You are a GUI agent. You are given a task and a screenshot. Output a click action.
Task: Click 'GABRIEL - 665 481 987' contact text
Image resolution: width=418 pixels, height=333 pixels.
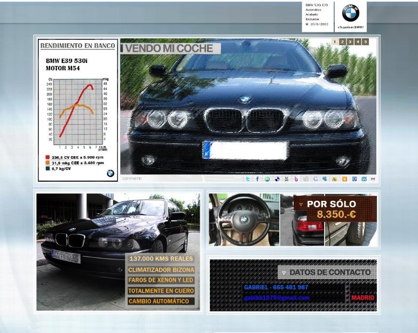[276, 287]
